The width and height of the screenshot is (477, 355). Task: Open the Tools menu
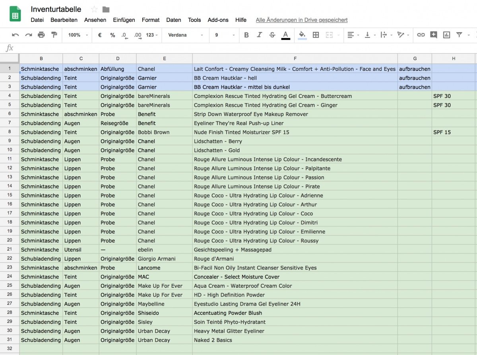coord(194,20)
